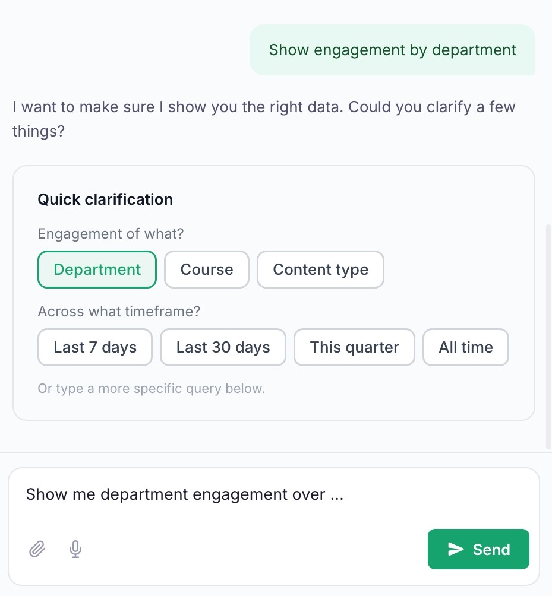Select the Last 7 days timeframe
This screenshot has width=552, height=596.
point(95,347)
